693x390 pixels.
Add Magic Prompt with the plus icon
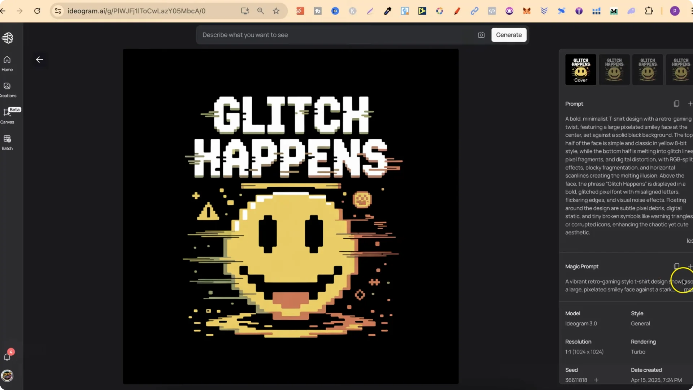tap(690, 266)
